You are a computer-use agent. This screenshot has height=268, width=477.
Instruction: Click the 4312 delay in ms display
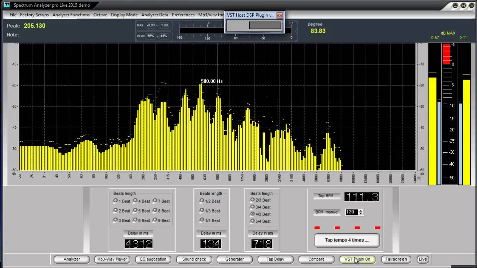(x=139, y=244)
